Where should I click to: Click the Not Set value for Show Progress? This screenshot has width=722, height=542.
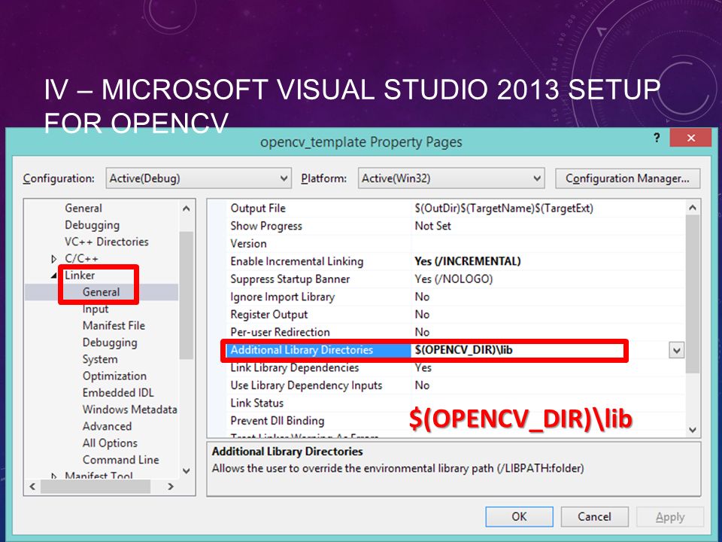pos(433,226)
